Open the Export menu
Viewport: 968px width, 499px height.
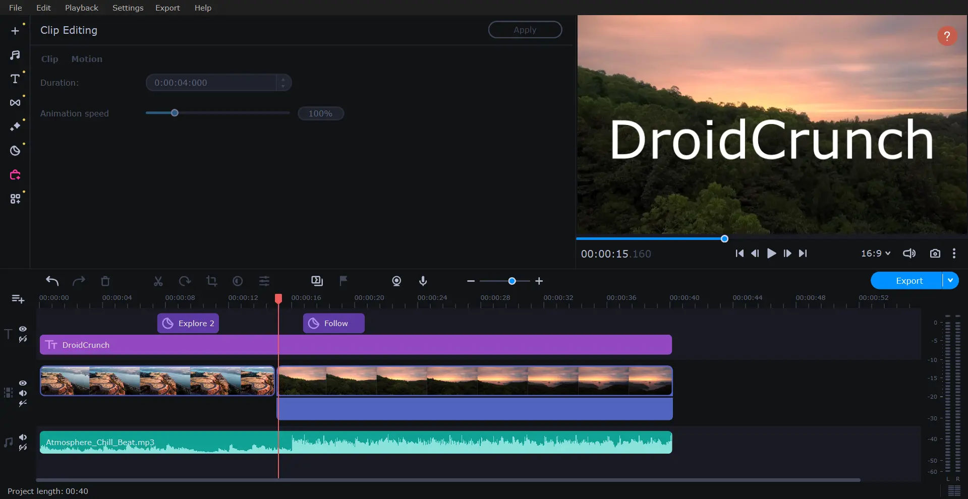coord(167,8)
